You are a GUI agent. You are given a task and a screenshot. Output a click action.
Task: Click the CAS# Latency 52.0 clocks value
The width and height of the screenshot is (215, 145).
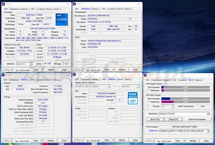tap(43, 106)
